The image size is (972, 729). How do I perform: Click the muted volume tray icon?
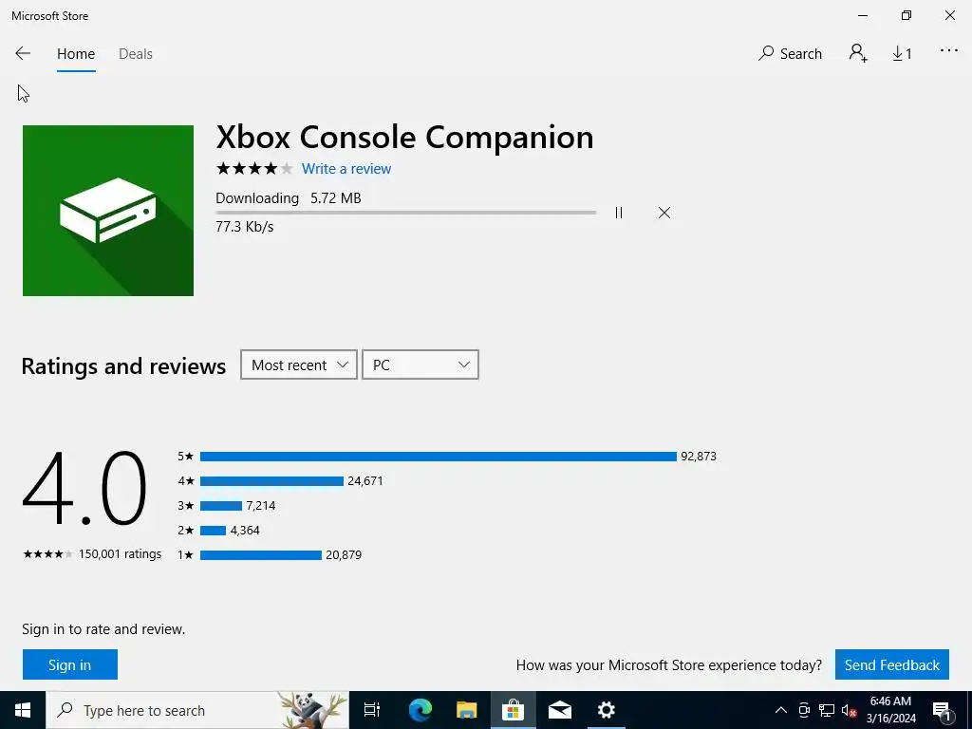pyautogui.click(x=850, y=710)
